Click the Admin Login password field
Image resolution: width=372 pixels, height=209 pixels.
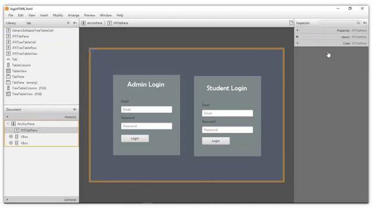(x=146, y=126)
